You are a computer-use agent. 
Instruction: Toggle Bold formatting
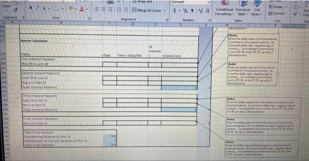(x=31, y=8)
